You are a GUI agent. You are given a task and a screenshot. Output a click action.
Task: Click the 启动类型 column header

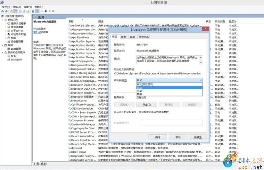click(x=220, y=21)
